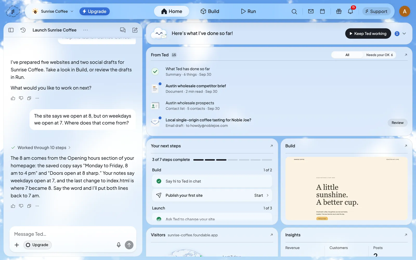Thumbs up the 8 am explanation reply
The width and height of the screenshot is (416, 260).
pyautogui.click(x=13, y=206)
